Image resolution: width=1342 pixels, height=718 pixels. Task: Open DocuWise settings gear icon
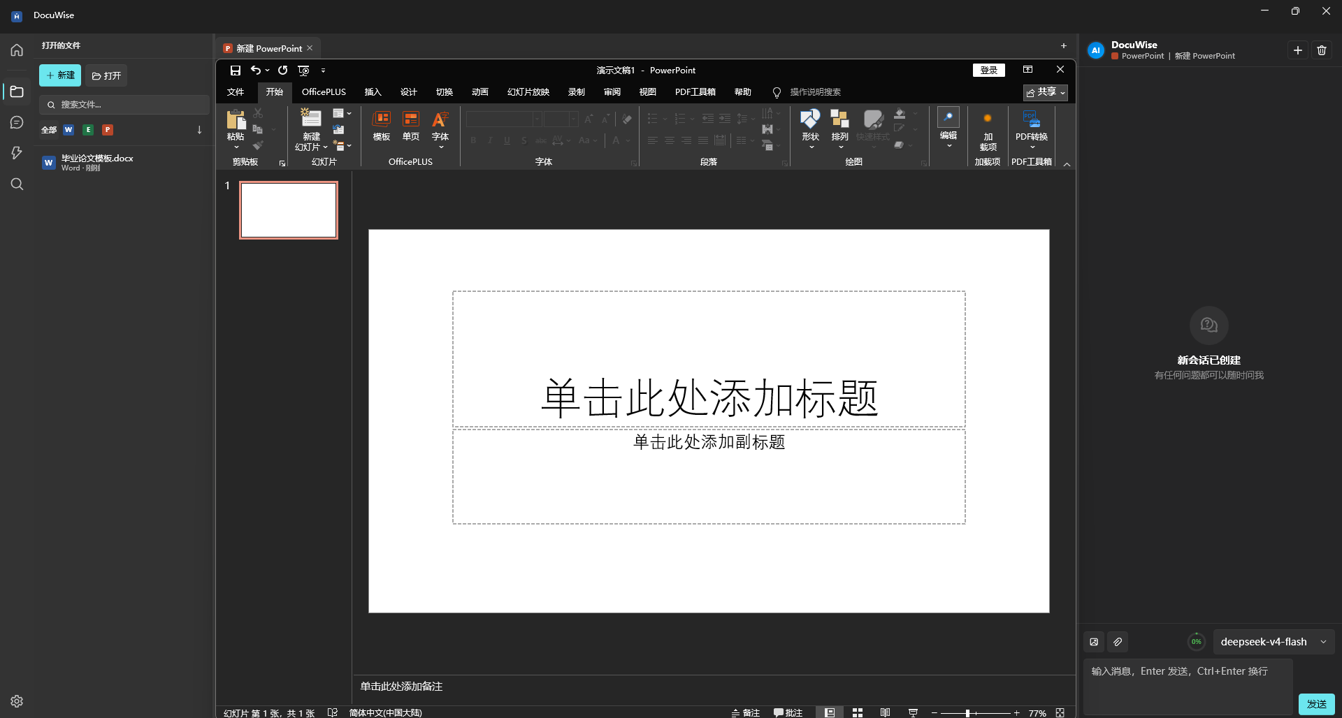pyautogui.click(x=17, y=701)
